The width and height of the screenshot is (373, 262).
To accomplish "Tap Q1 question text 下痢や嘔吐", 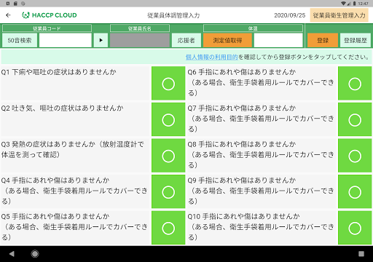I will coord(59,72).
